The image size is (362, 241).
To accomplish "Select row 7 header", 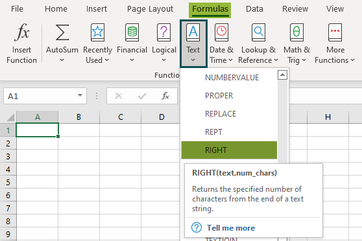I will (x=8, y=208).
